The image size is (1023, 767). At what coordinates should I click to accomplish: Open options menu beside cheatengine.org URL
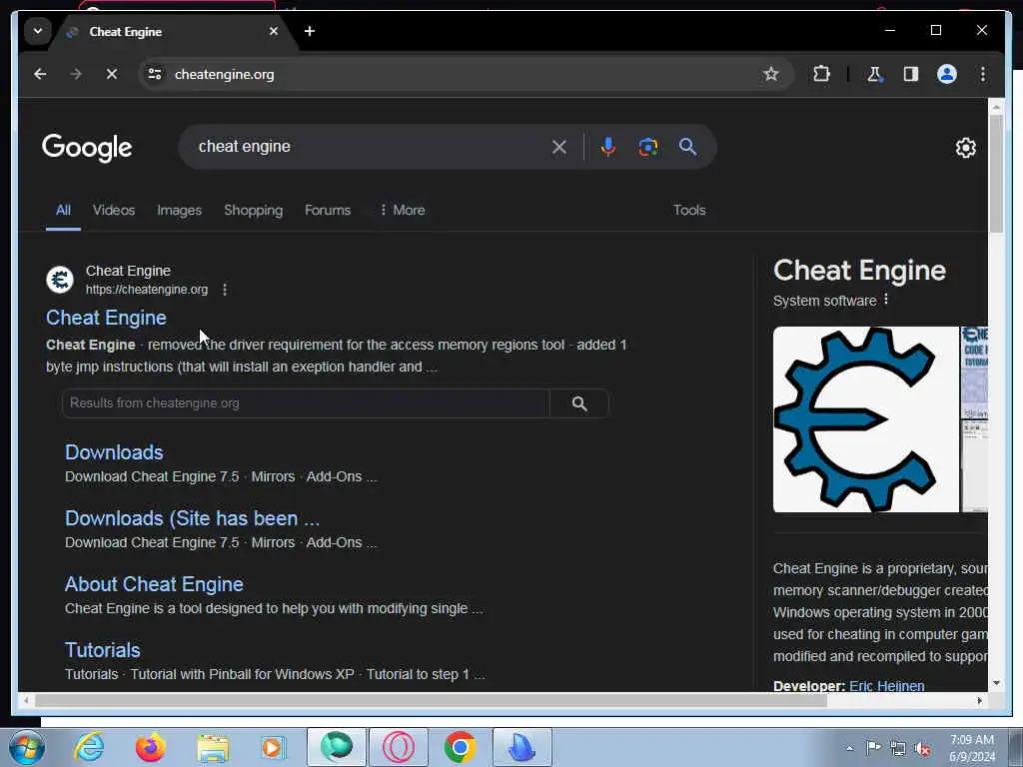(x=225, y=290)
